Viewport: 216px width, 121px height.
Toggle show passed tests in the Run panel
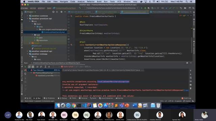tap(29, 67)
